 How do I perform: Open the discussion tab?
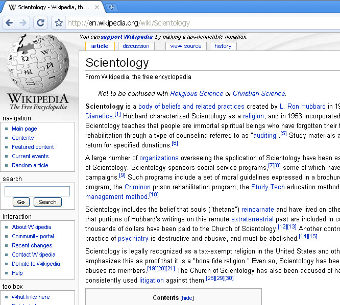point(136,46)
